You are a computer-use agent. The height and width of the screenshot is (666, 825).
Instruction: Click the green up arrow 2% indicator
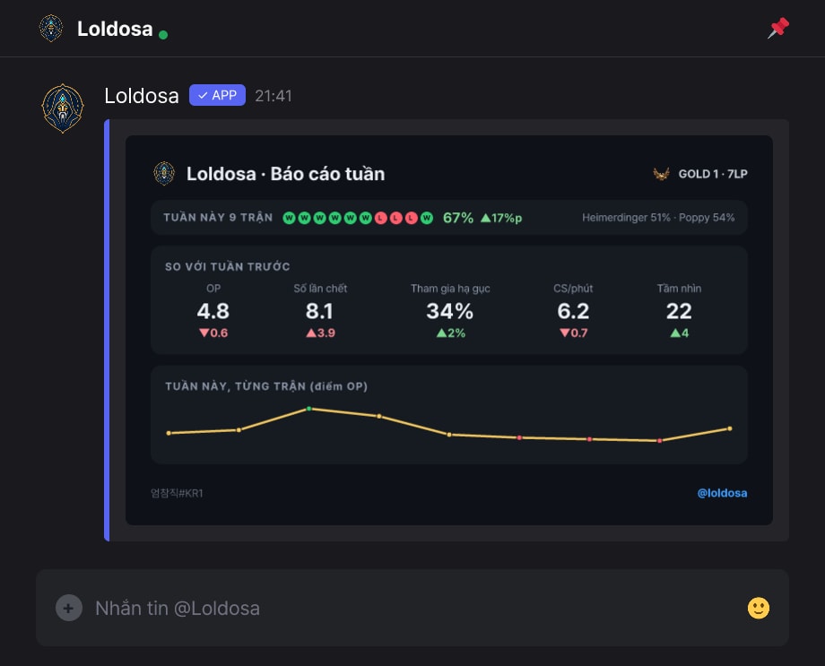[451, 333]
